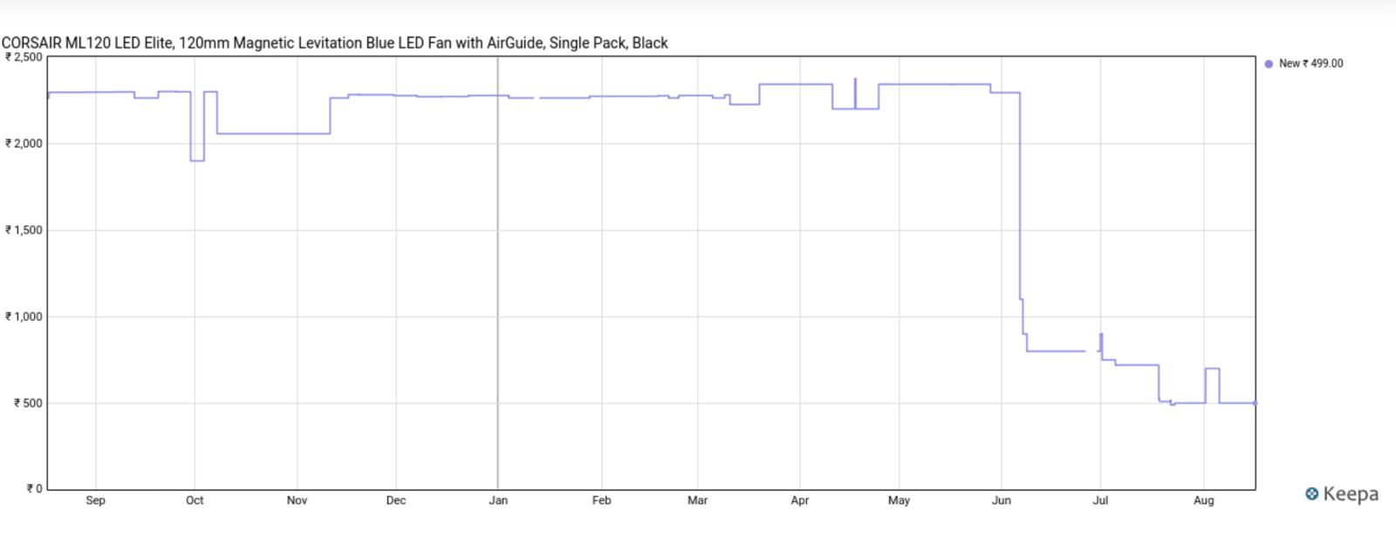1396x542 pixels.
Task: Click the ₹ 1,500 y-axis label
Action: pyautogui.click(x=24, y=230)
